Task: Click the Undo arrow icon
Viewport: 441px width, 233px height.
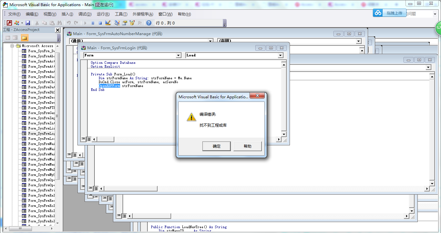Action: (68, 23)
